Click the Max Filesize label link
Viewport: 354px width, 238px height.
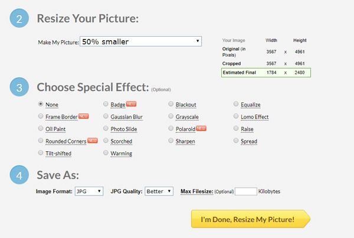click(197, 191)
